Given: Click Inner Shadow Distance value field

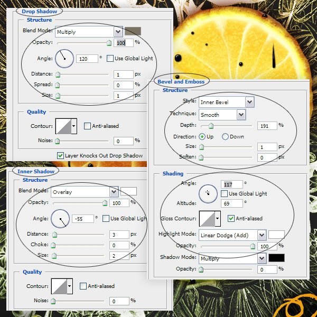Looking at the screenshot, I should point(119,235).
